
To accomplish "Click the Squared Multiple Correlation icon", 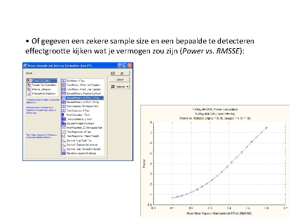I will pyautogui.click(x=64, y=124).
